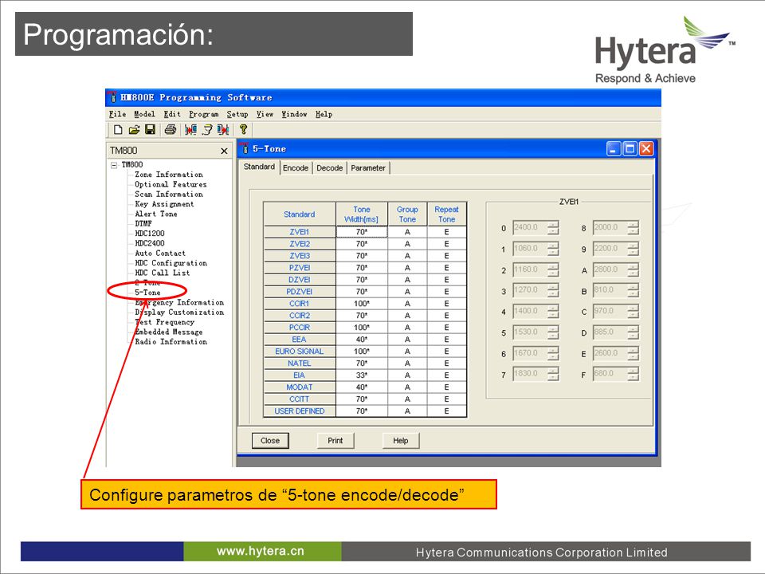765x574 pixels.
Task: Click the tone F frequency stepper arrows
Action: (x=633, y=373)
